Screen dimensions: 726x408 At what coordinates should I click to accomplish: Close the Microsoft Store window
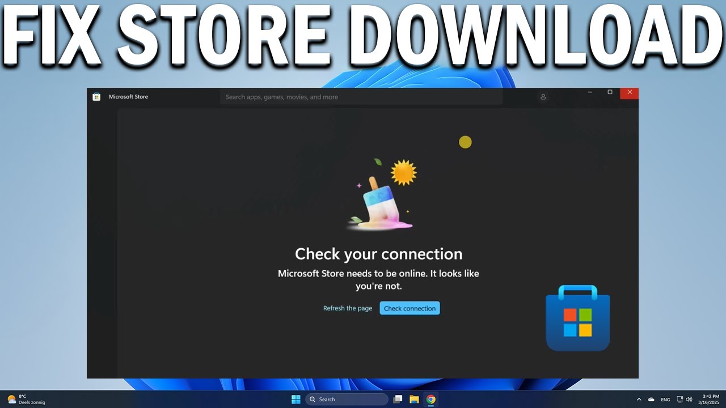click(x=629, y=93)
